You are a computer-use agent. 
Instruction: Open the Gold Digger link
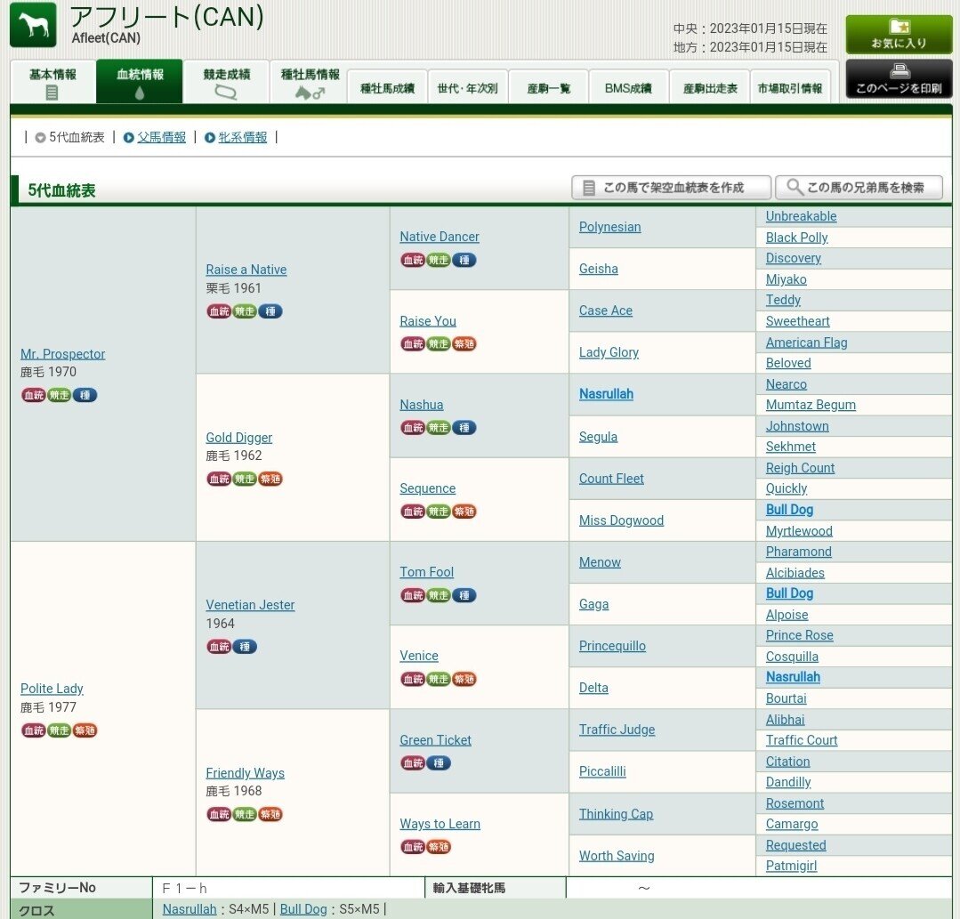tap(238, 438)
